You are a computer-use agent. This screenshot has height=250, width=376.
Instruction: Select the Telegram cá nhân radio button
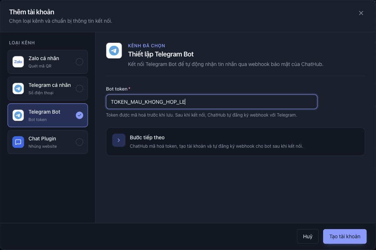tap(79, 89)
